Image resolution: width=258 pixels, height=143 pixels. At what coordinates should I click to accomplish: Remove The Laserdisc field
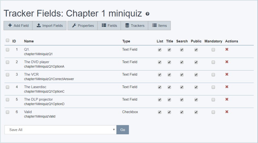pos(227,87)
